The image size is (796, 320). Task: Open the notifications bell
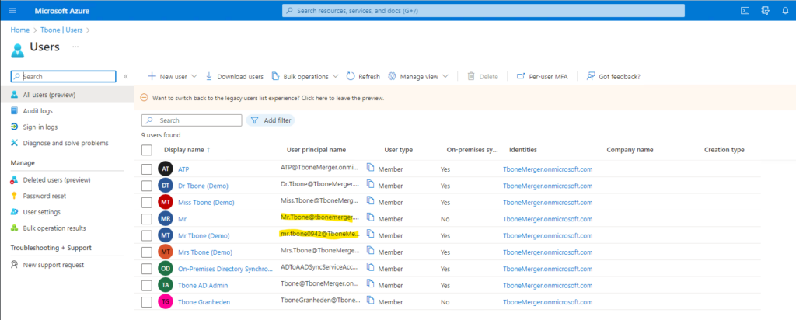click(x=786, y=10)
